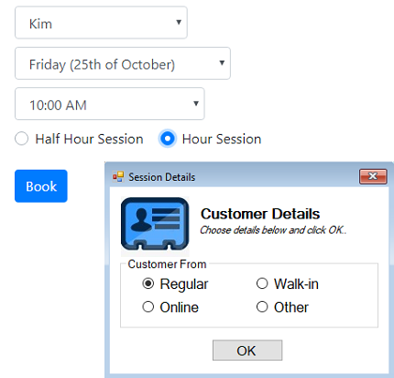Viewport: 394px width, 378px height.
Task: Select the Other customer option
Action: [x=262, y=306]
